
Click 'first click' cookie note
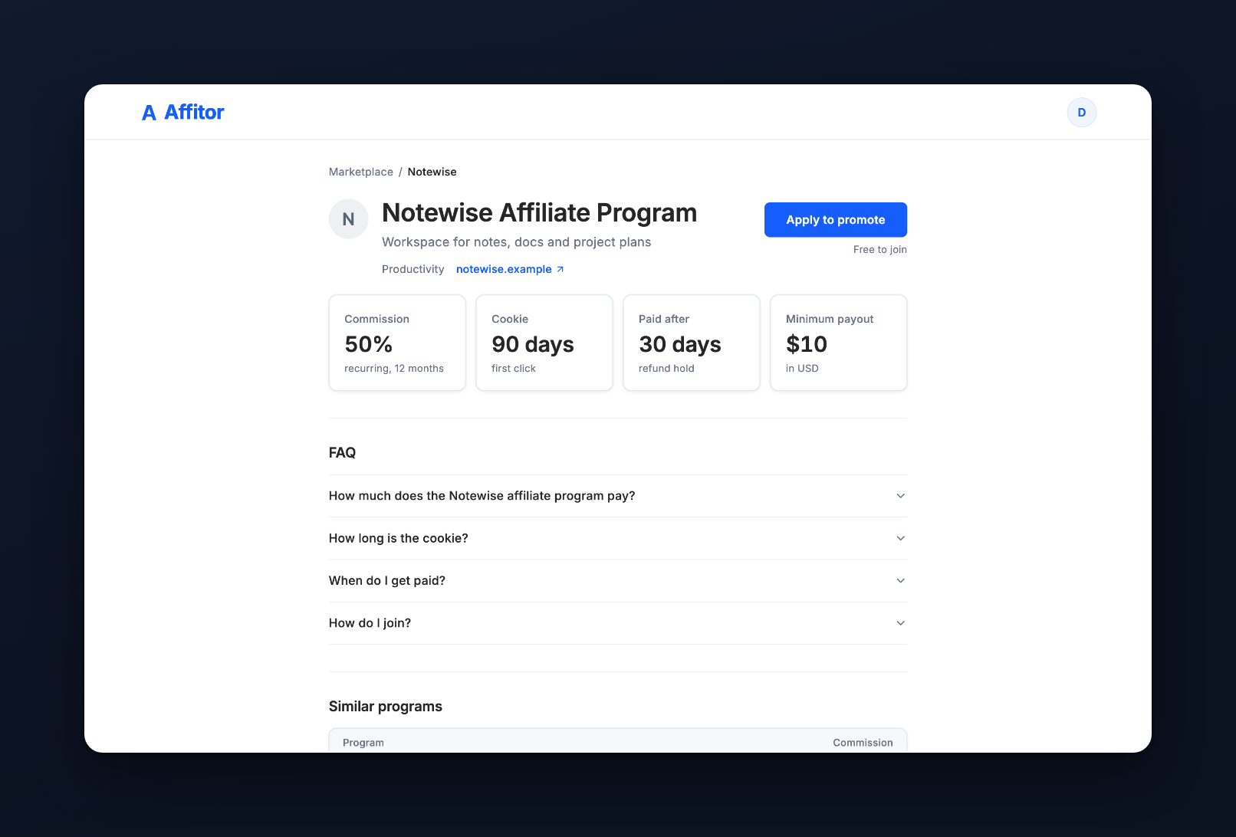coord(514,369)
